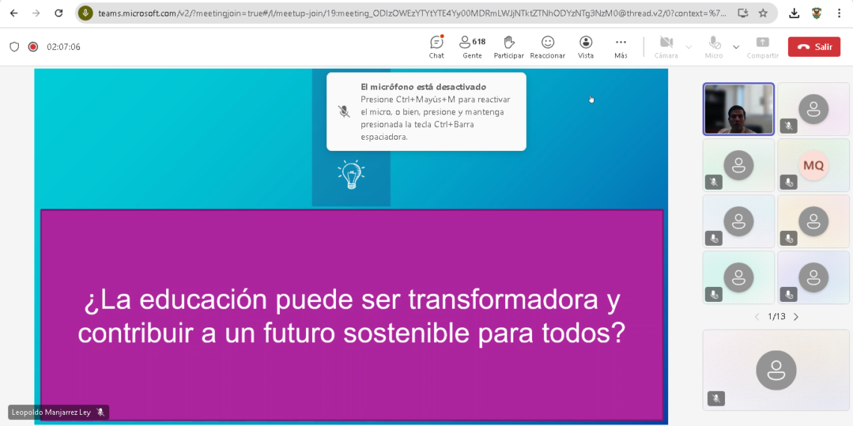853x426 pixels.
Task: Click the recording indicator icon
Action: 33,47
